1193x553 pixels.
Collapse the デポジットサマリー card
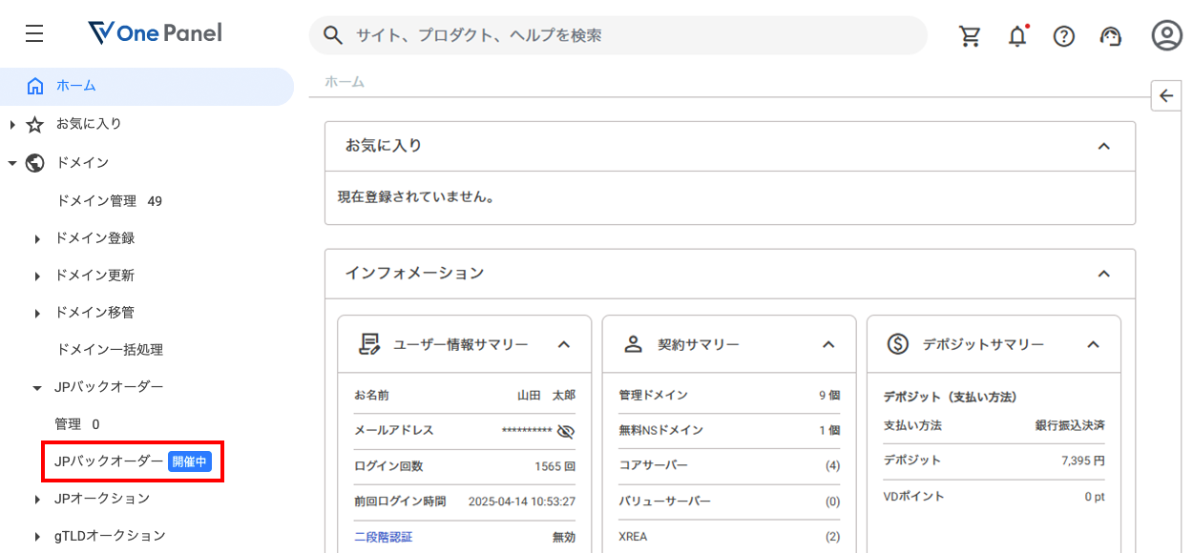pos(1094,344)
